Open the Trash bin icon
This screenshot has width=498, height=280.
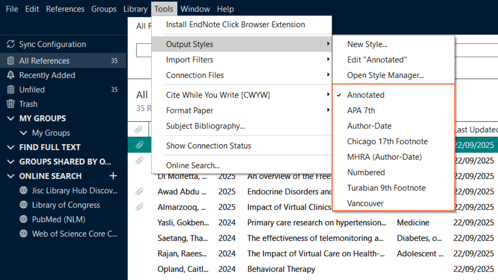[11, 104]
